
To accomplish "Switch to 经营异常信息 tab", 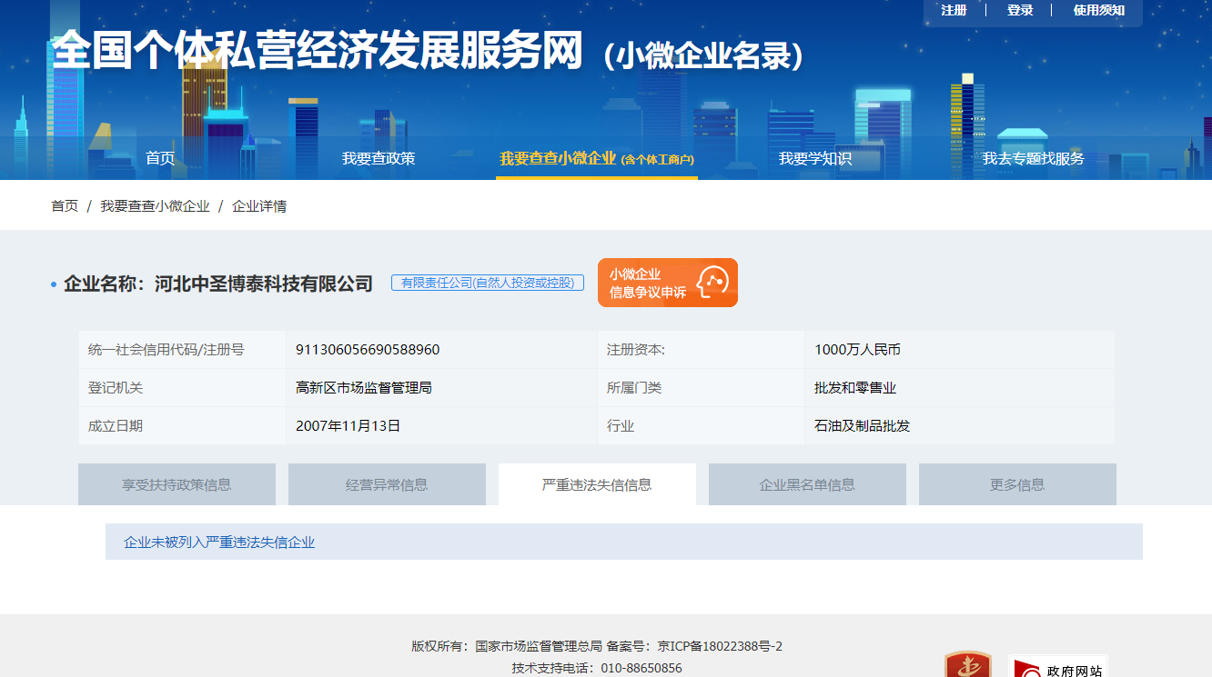I will [387, 484].
